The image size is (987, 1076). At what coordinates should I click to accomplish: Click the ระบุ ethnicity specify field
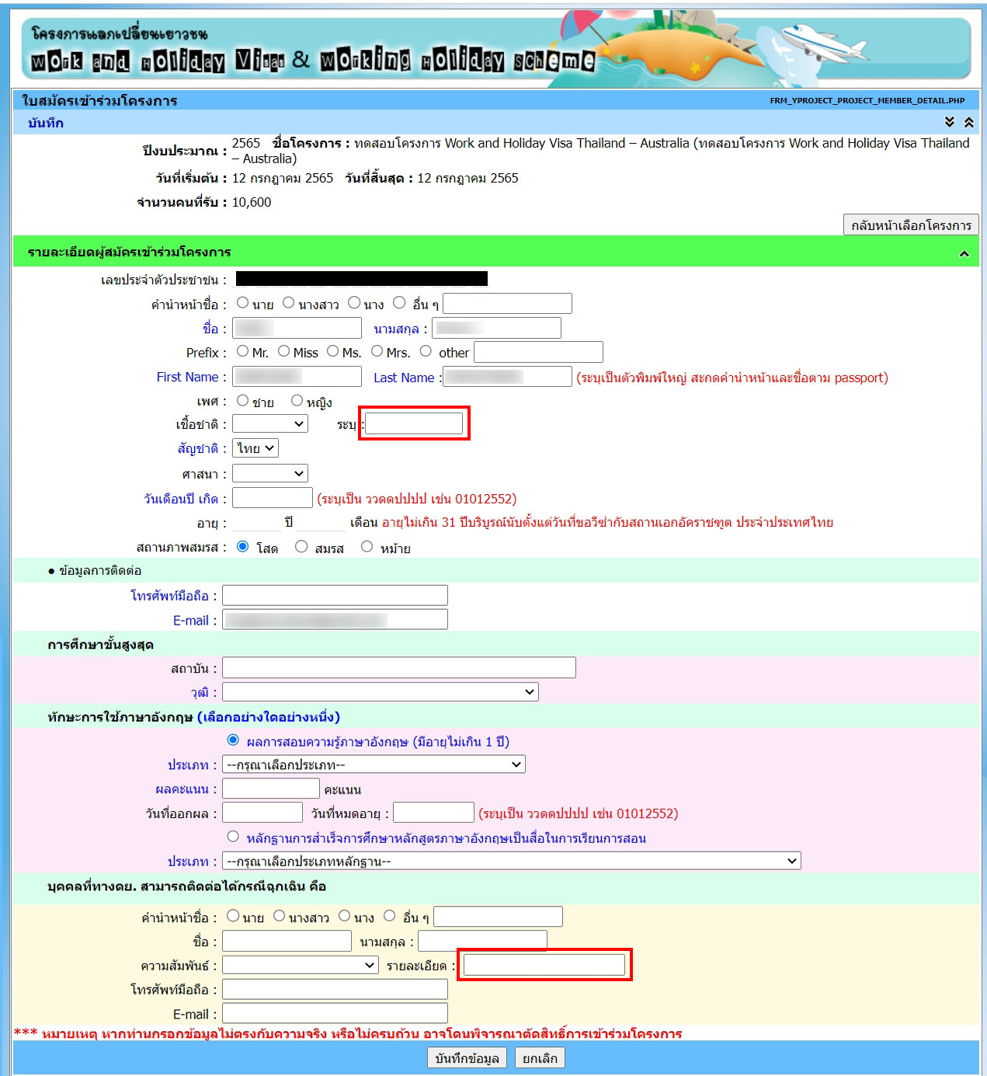pos(414,424)
